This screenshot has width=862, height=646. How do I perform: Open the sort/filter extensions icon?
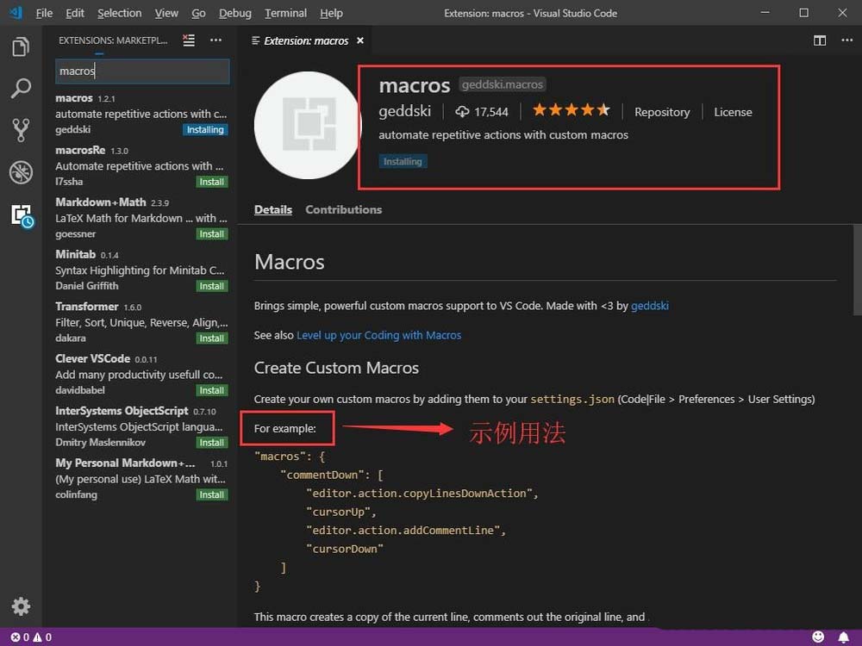[189, 40]
